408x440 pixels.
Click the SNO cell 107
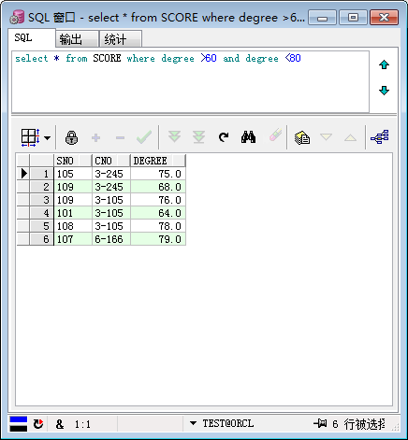click(73, 239)
